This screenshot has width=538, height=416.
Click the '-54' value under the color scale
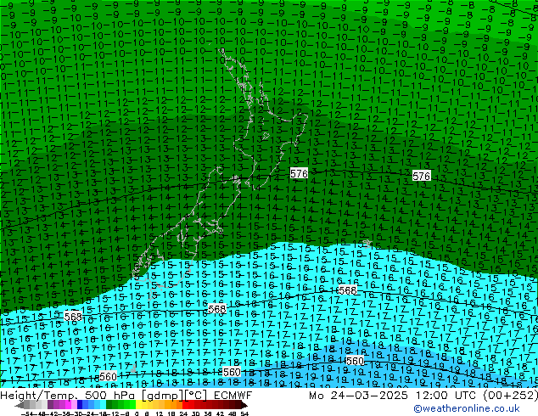coord(27,413)
